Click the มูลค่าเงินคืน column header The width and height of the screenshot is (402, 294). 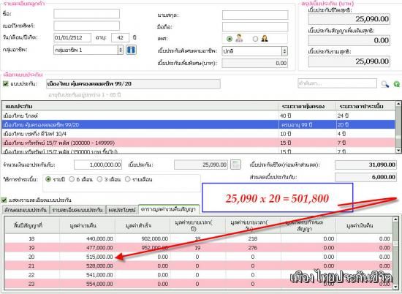364,225
